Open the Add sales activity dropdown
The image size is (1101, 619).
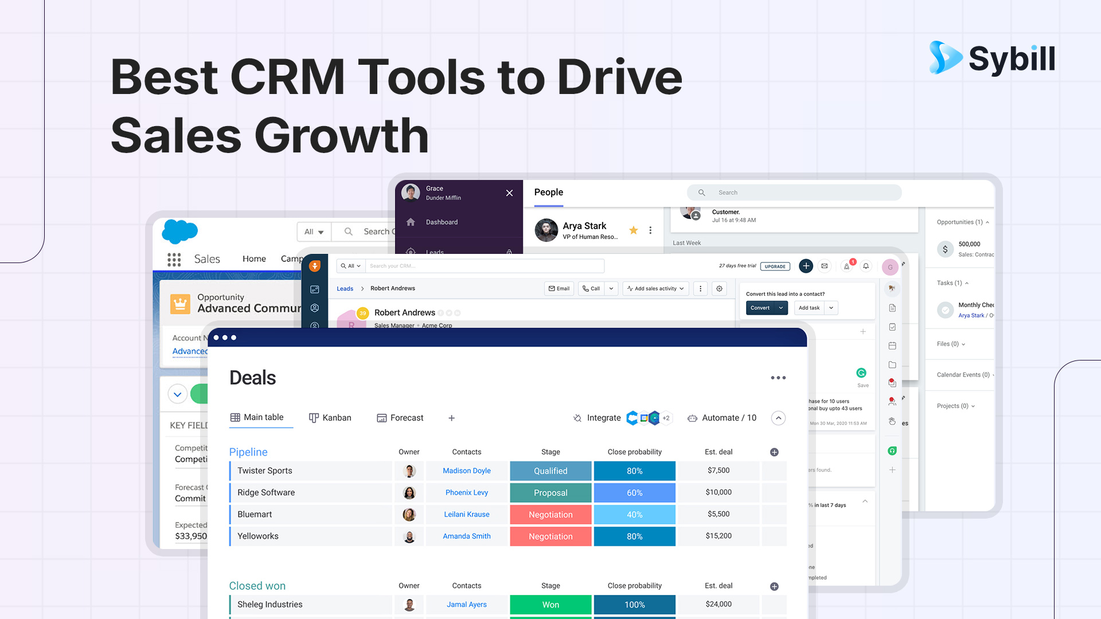pos(655,288)
